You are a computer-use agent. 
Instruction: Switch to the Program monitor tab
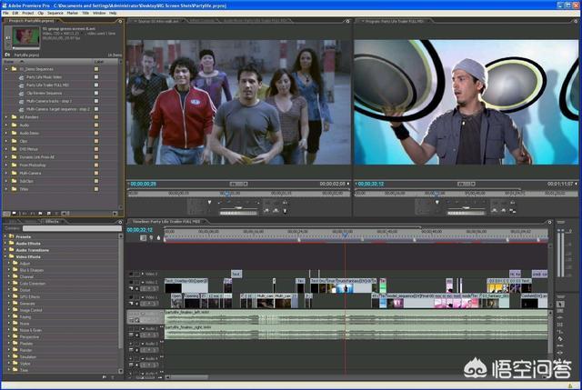(x=394, y=21)
